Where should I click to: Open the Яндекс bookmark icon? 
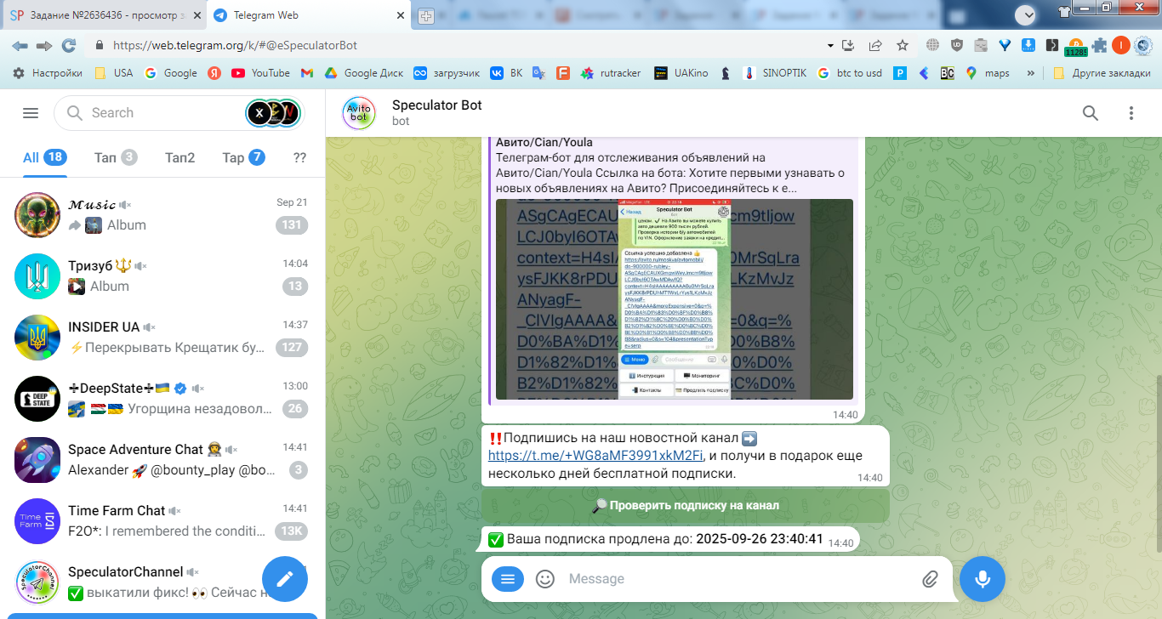tap(214, 73)
